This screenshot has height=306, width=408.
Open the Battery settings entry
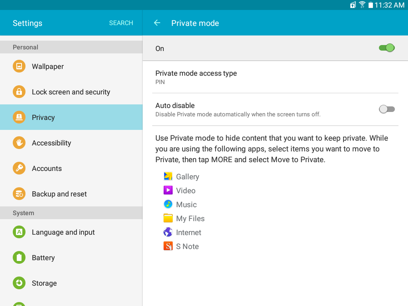(71, 257)
